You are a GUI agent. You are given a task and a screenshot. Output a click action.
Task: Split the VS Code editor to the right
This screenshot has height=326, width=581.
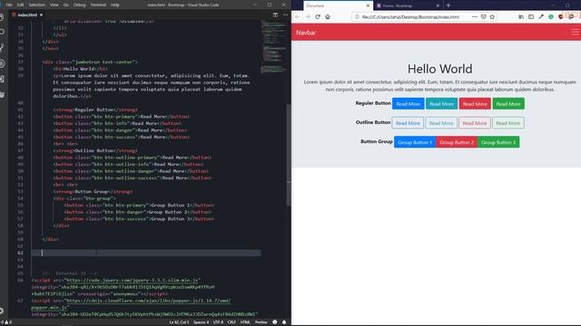pos(275,14)
